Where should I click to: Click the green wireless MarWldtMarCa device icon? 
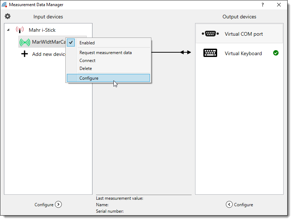coord(25,42)
